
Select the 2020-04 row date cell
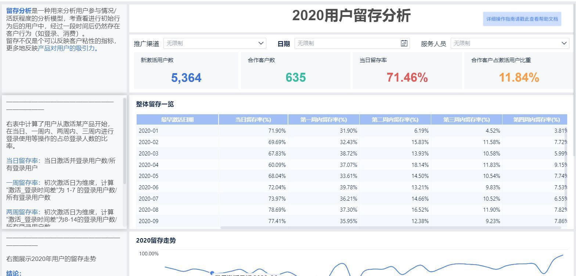177,165
